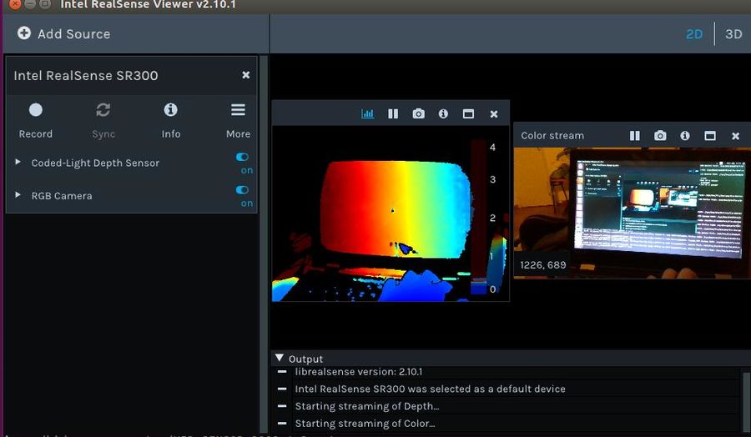Pause the Color stream
The height and width of the screenshot is (437, 751).
[634, 136]
